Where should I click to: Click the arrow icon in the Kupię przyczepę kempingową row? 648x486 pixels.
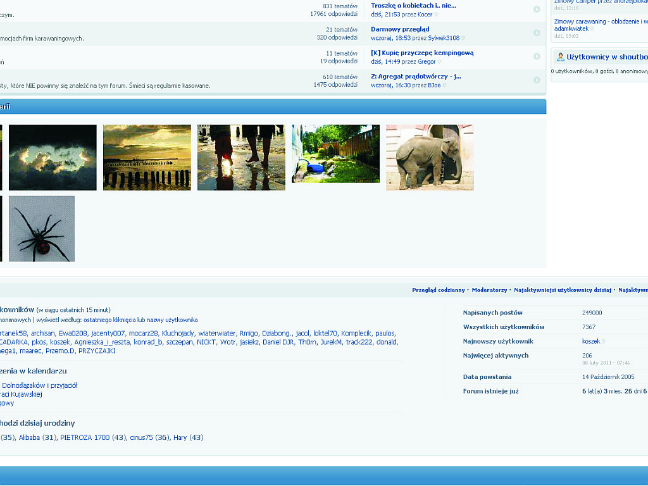(537, 56)
